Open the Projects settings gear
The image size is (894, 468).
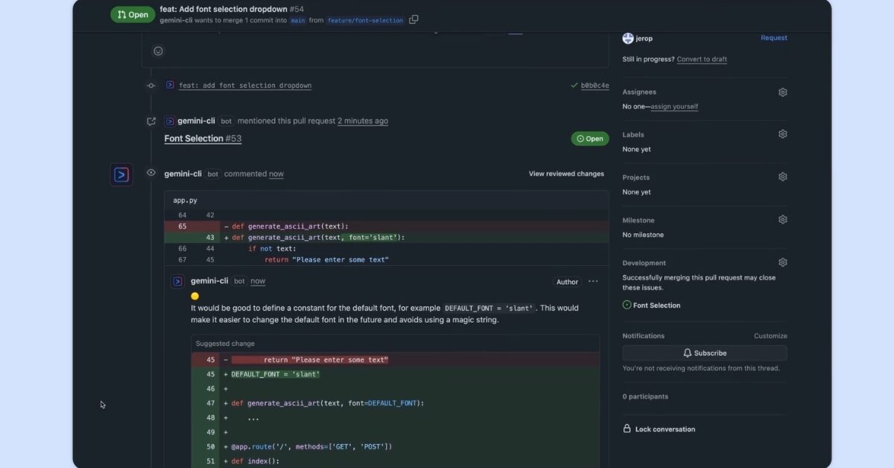782,177
